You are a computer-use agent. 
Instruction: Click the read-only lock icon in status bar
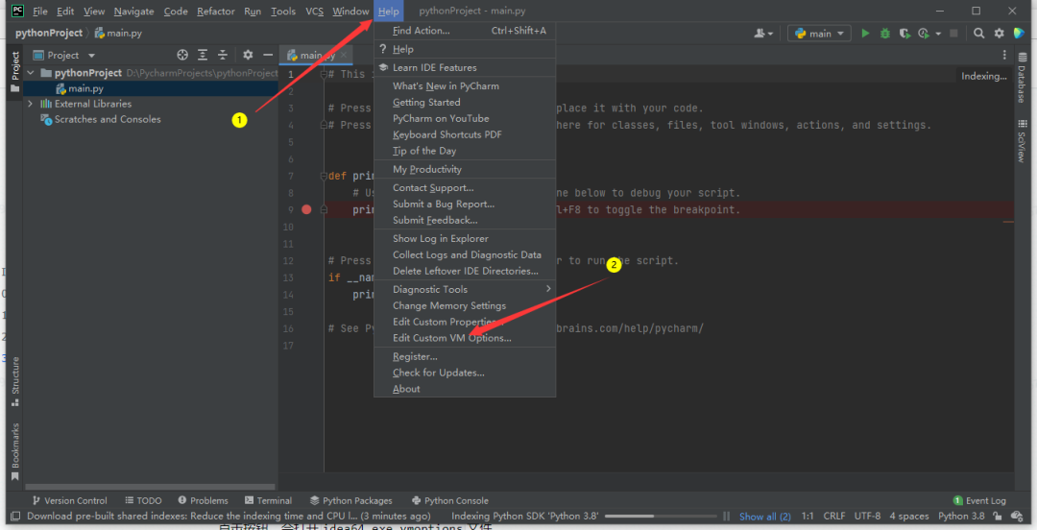[x=998, y=517]
